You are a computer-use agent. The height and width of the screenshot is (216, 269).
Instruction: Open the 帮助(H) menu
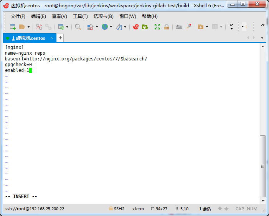[150, 16]
